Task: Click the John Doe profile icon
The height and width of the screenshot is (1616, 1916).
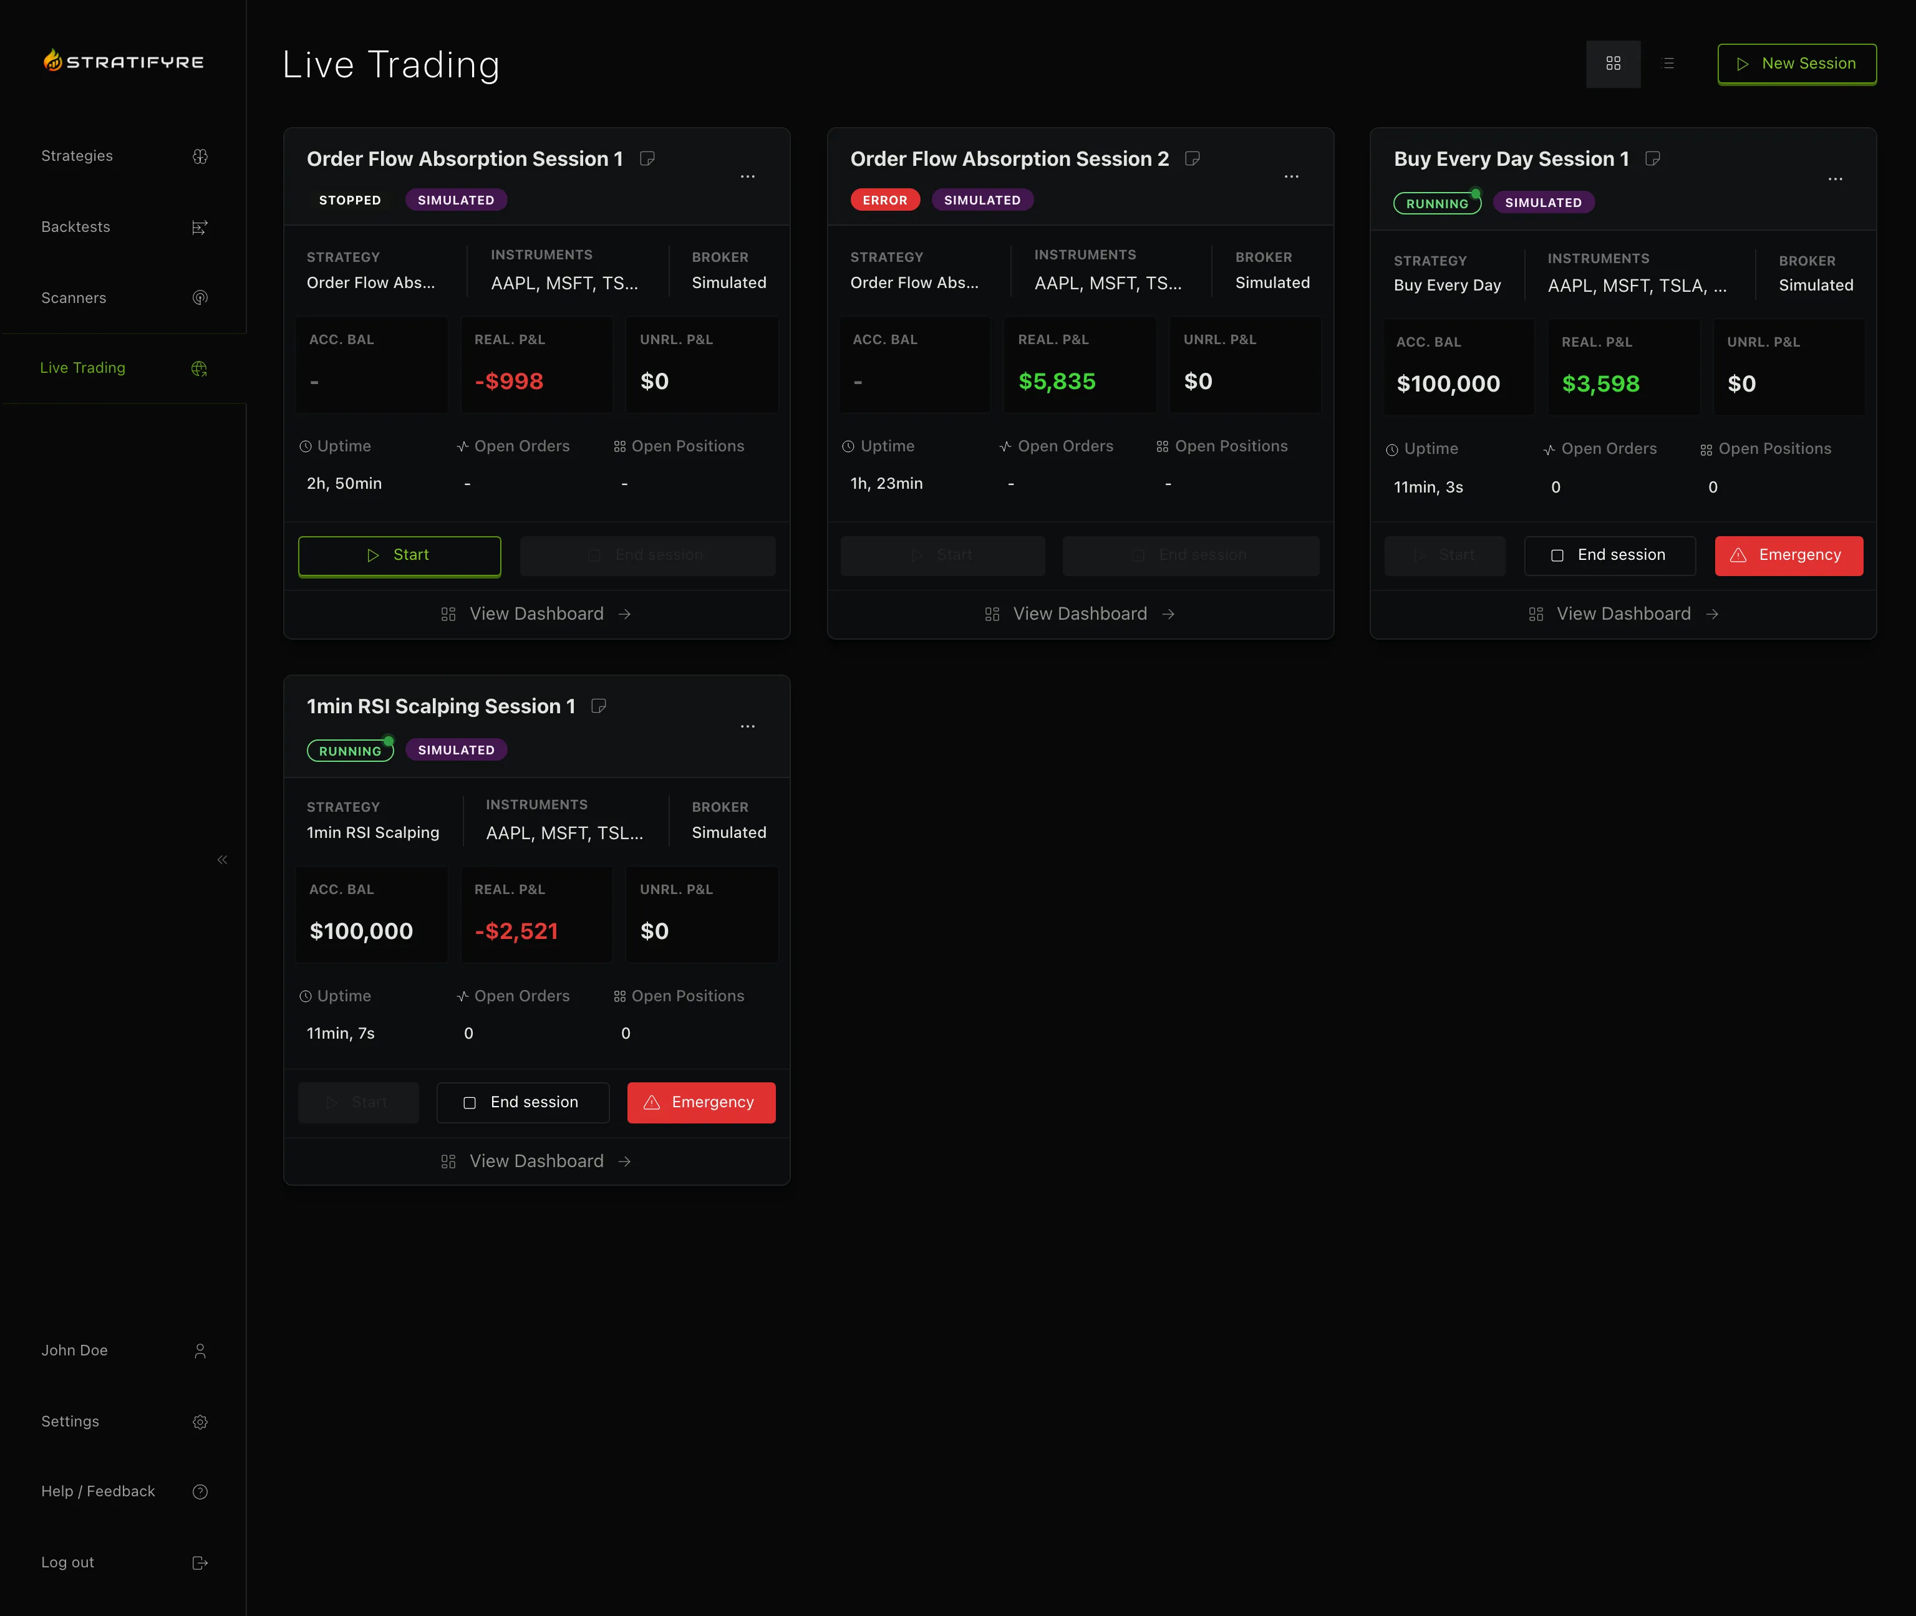Action: pyautogui.click(x=200, y=1351)
